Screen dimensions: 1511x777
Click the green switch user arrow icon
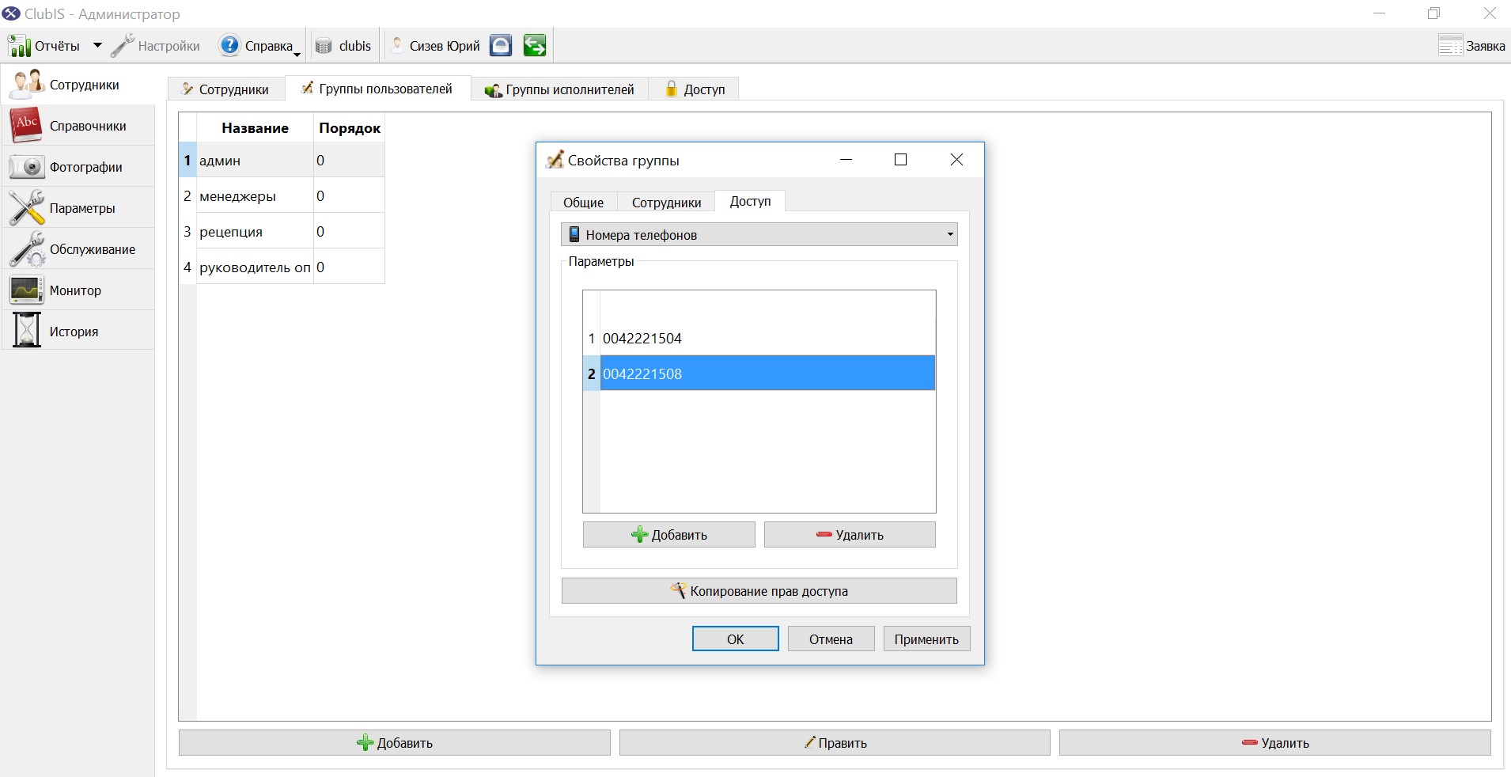tap(535, 46)
